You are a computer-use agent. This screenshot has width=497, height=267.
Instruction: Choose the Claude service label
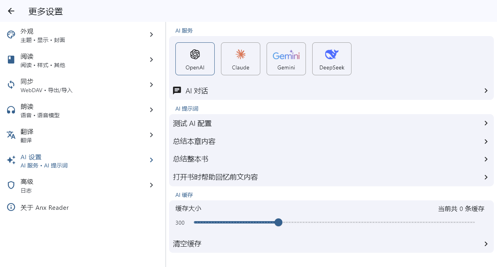(x=241, y=67)
